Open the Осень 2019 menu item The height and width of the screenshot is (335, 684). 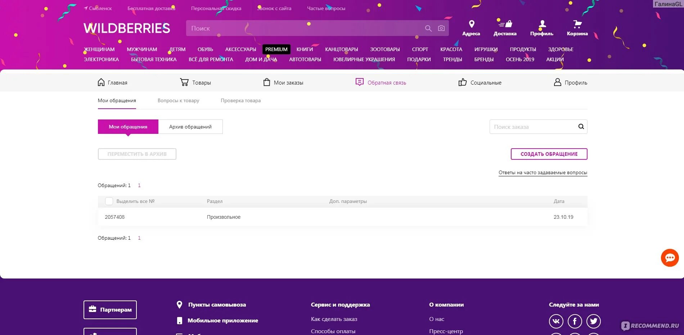click(x=520, y=59)
